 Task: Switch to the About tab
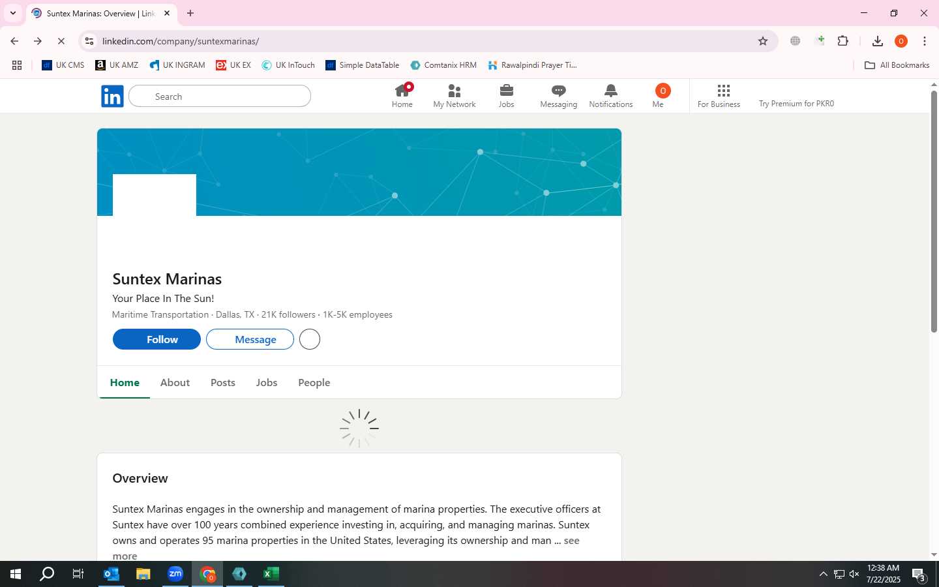pos(175,383)
